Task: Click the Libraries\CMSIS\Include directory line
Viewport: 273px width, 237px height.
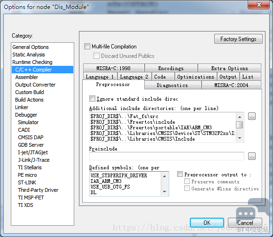Action: click(142, 139)
